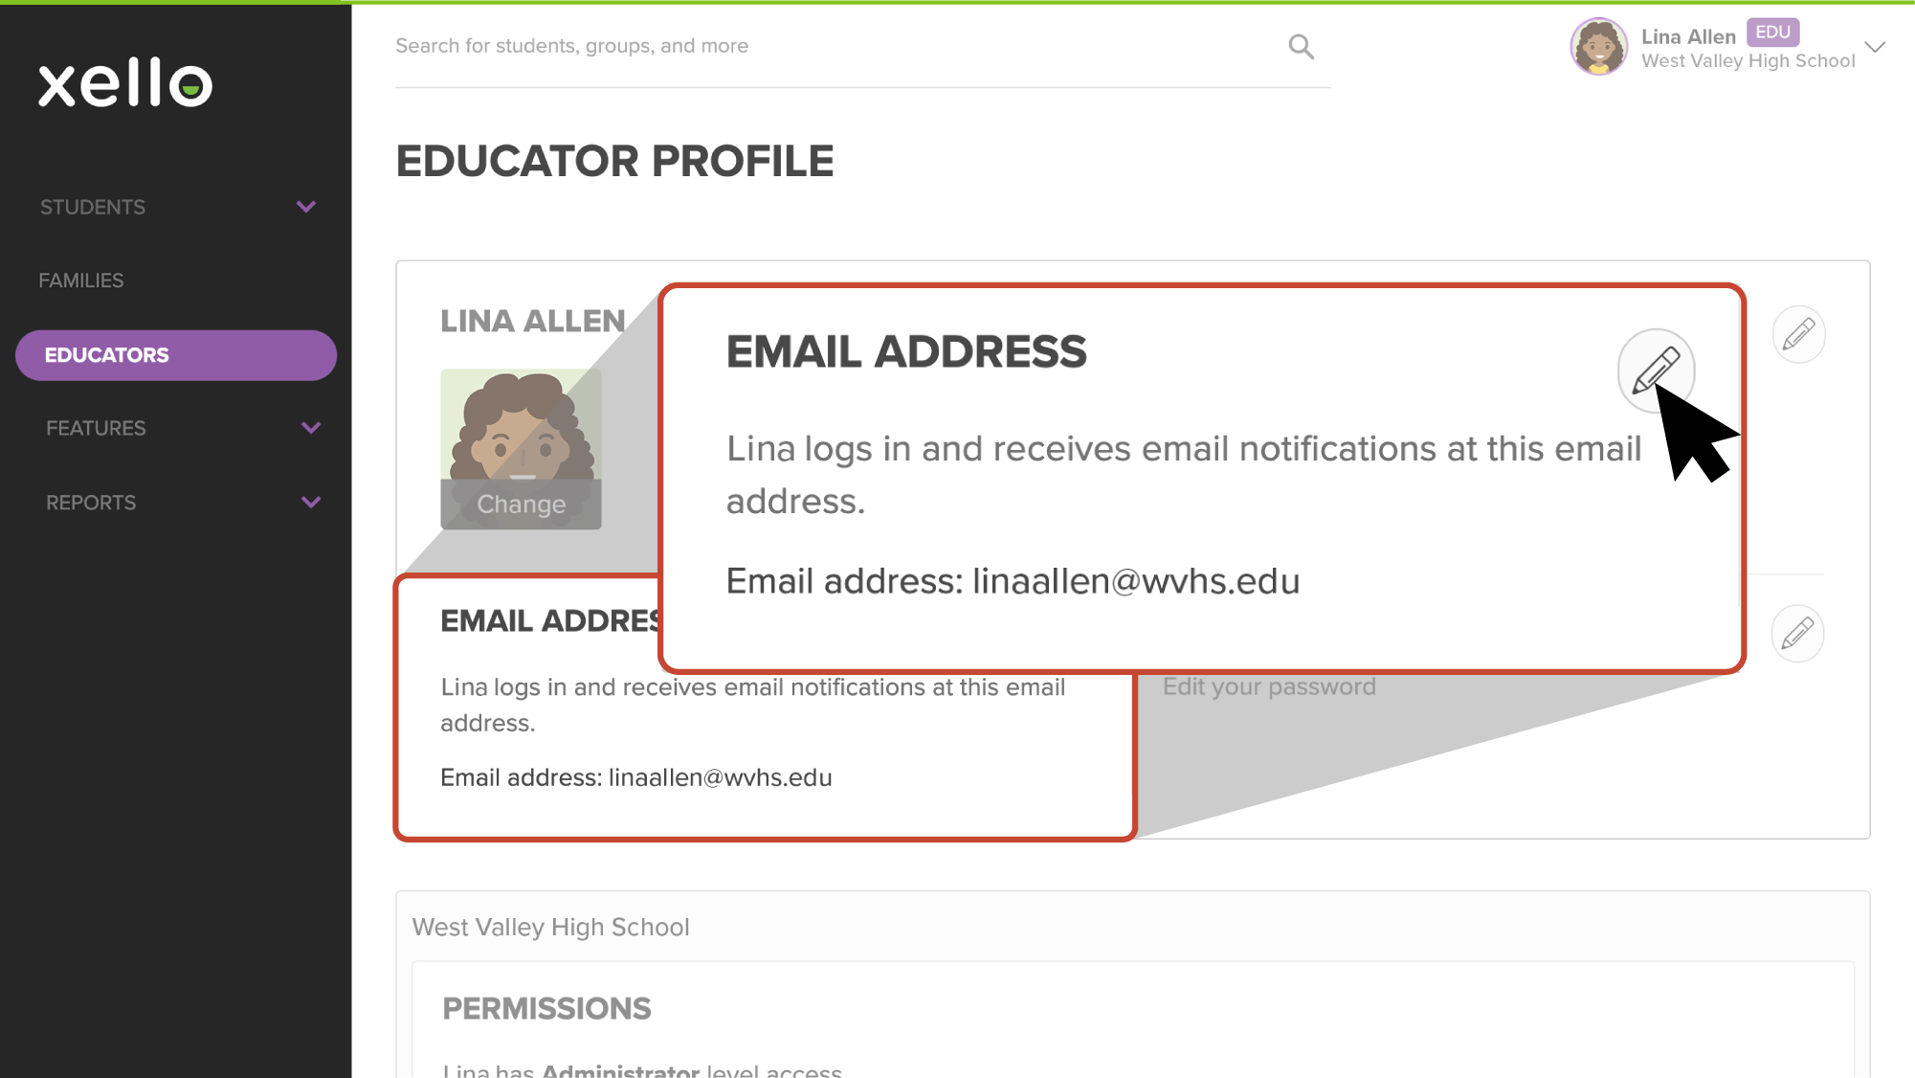Open FAMILIES in the sidebar
This screenshot has width=1915, height=1078.
click(81, 281)
